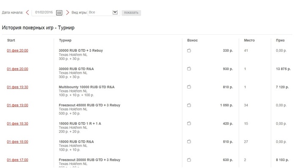Click wallet icon in 420 р. row
Screen dimensions: 296x168
[x=189, y=123]
